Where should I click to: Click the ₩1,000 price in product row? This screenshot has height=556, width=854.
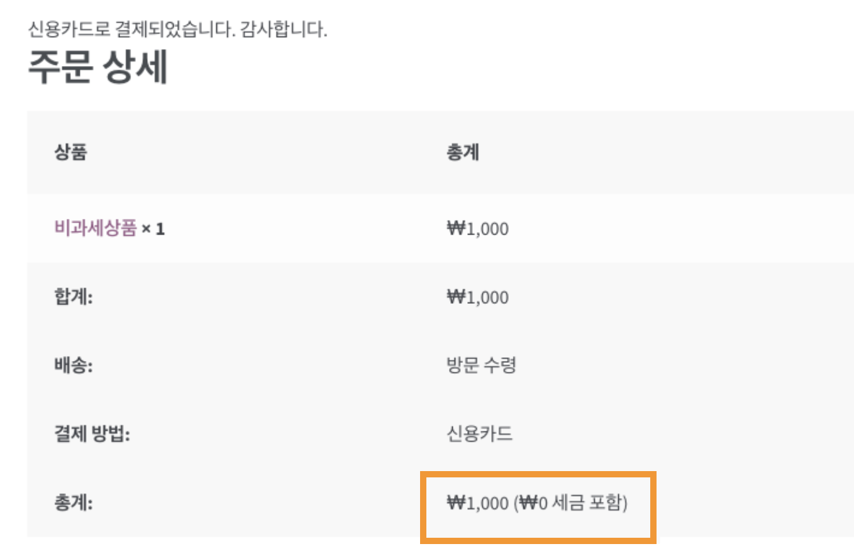(477, 230)
